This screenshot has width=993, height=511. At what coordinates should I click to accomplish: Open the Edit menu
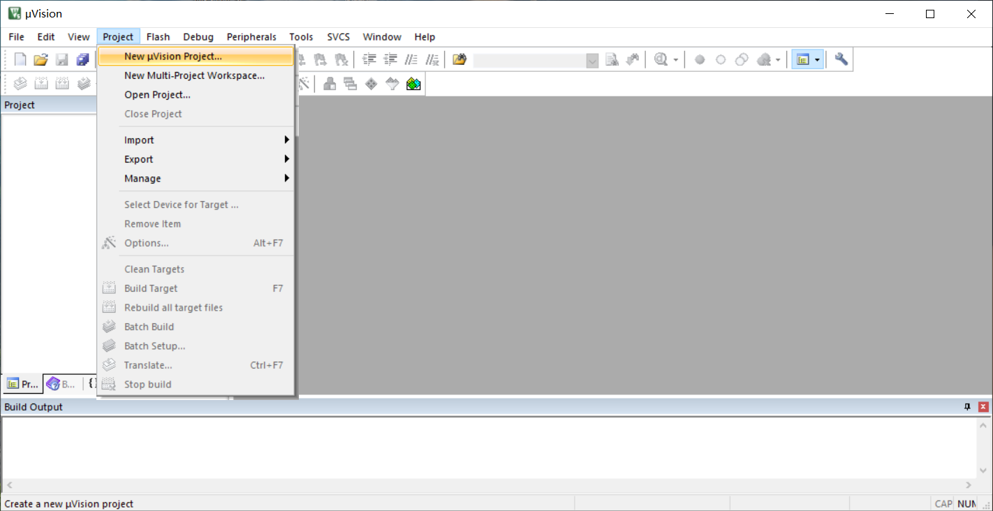pos(46,37)
